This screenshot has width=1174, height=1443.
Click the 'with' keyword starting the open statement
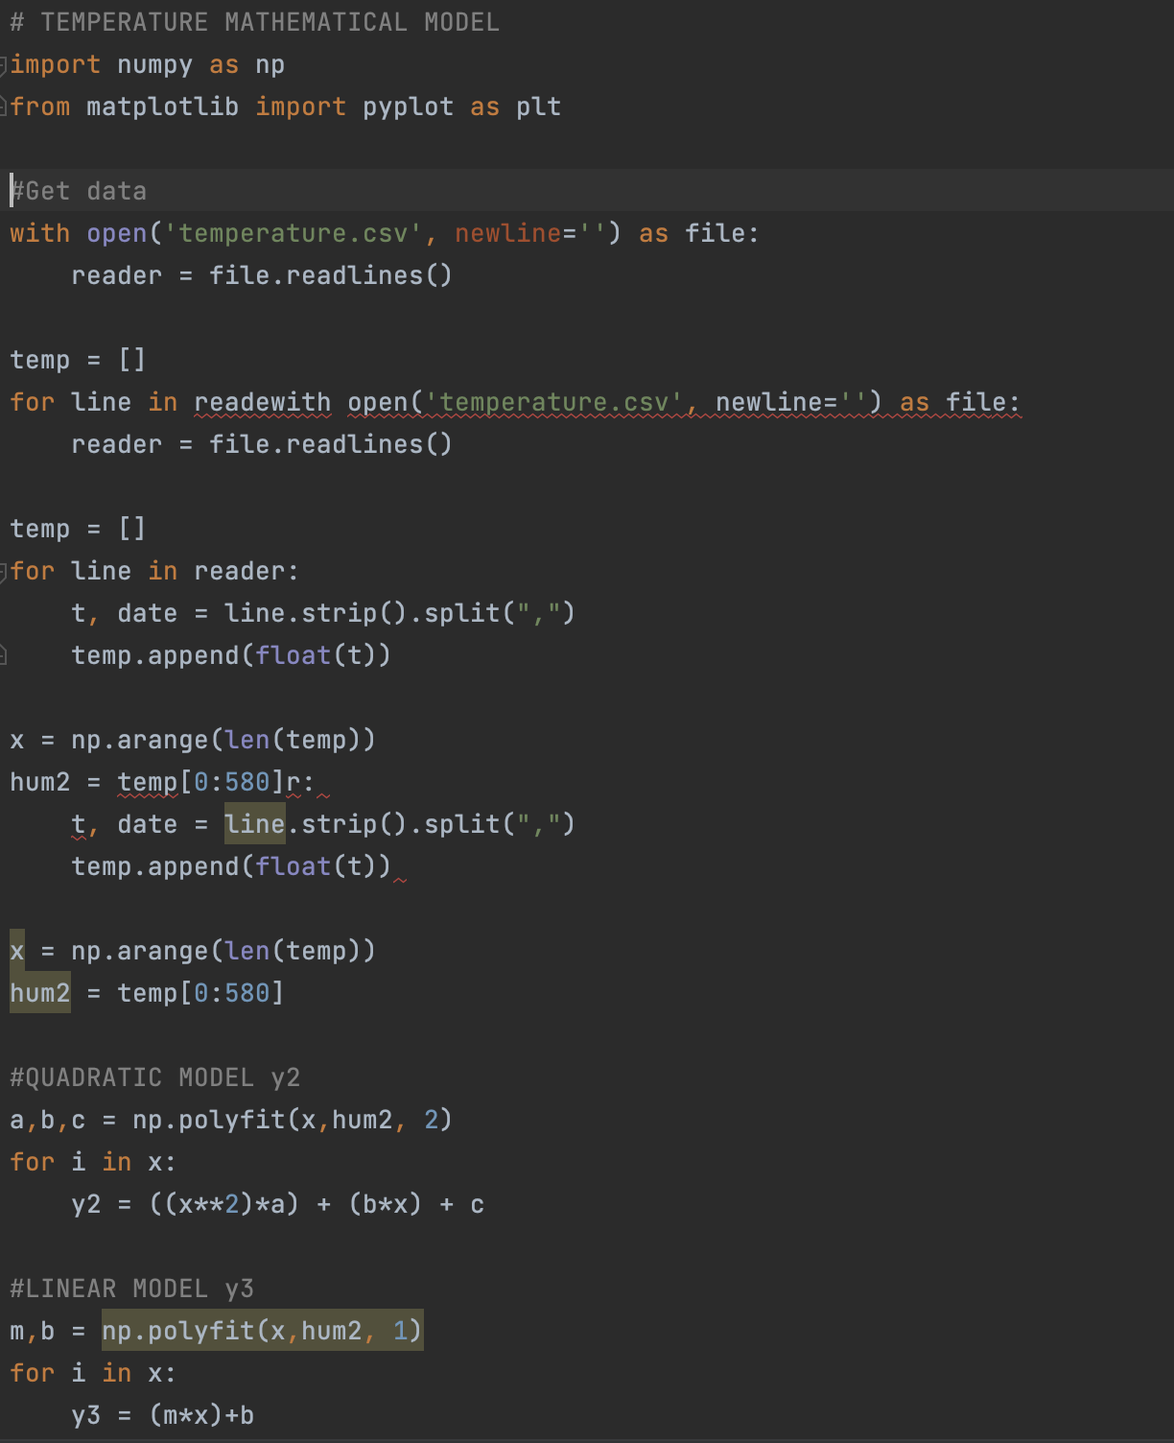39,233
